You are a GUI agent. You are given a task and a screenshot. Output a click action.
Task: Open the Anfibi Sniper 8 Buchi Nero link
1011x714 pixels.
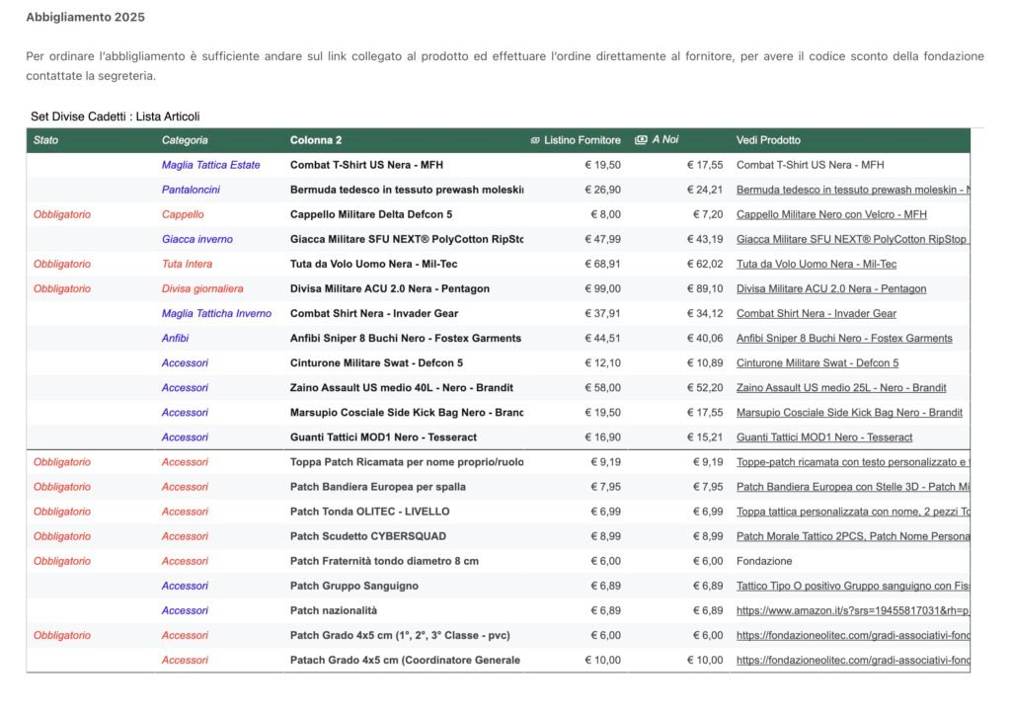point(844,338)
